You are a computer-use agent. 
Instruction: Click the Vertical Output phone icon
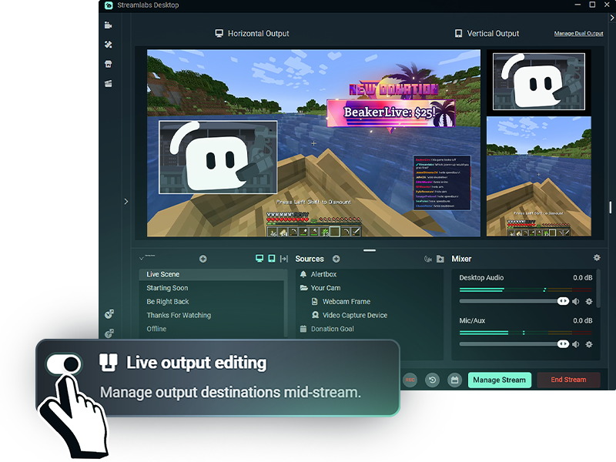click(x=458, y=33)
